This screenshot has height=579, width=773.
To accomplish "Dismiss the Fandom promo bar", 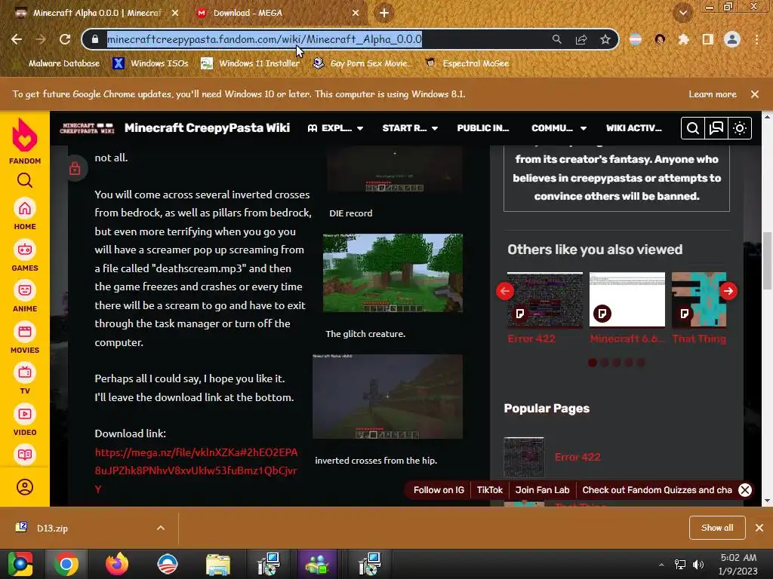I will (745, 490).
